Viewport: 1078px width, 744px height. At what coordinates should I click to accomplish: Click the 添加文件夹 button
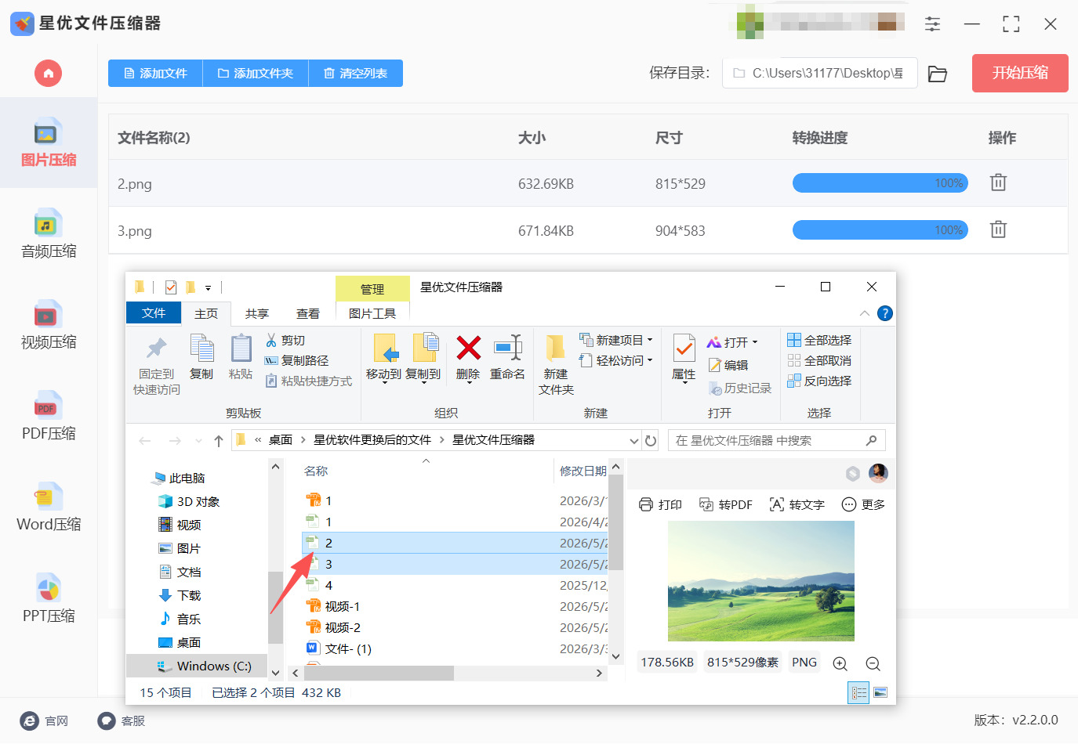click(256, 73)
